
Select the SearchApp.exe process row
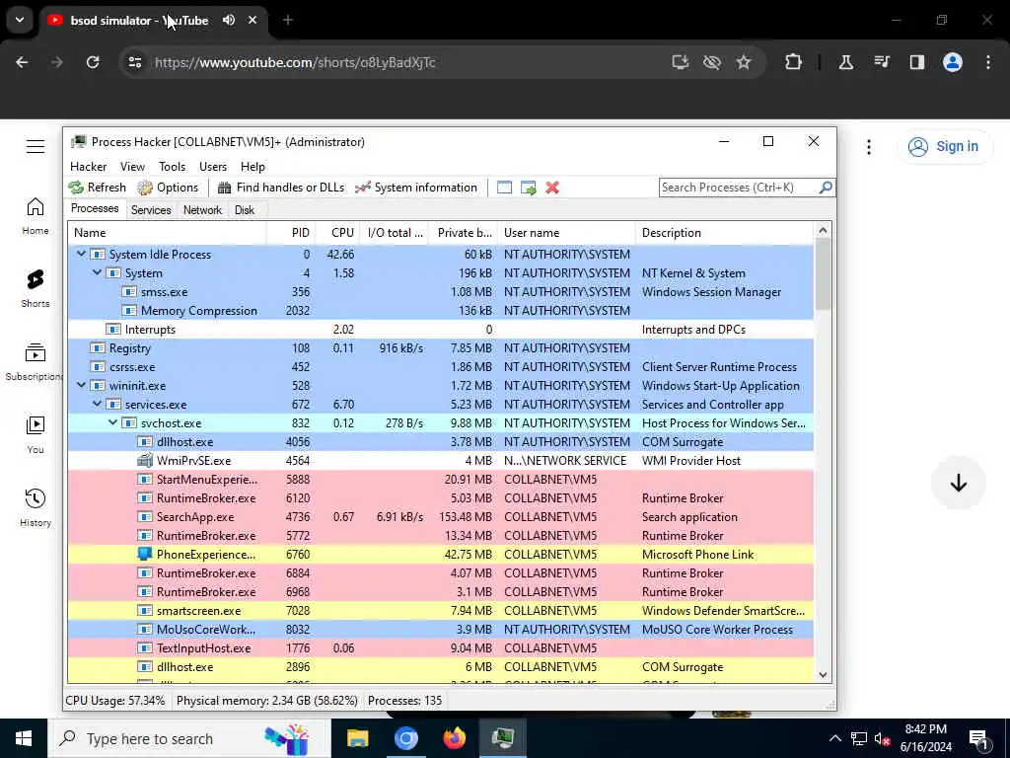click(x=441, y=517)
